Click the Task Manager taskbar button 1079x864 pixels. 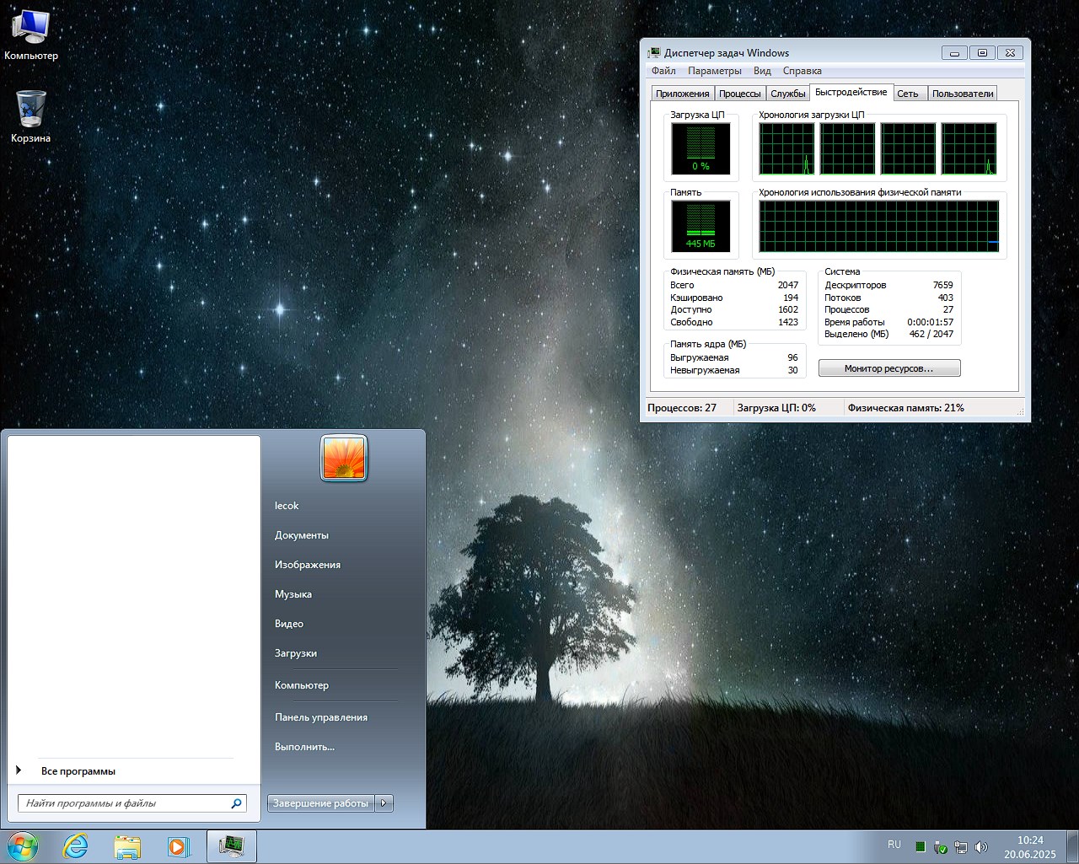click(x=231, y=846)
